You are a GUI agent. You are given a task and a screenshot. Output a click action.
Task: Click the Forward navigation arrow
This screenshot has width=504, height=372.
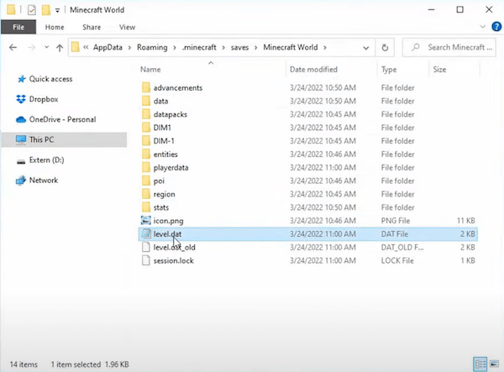click(x=32, y=48)
